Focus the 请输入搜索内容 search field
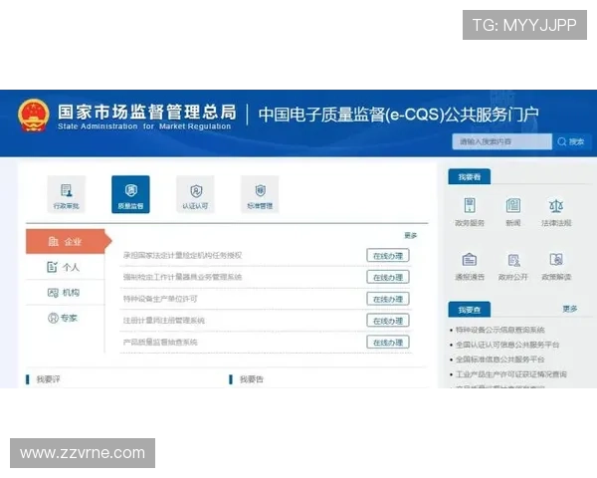The width and height of the screenshot is (597, 478). pyautogui.click(x=501, y=141)
